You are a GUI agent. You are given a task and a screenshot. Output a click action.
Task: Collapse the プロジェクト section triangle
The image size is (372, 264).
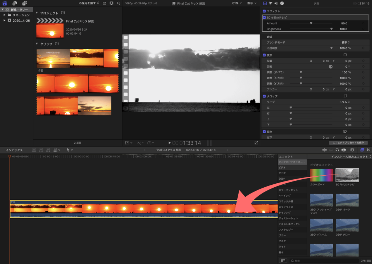coord(37,13)
